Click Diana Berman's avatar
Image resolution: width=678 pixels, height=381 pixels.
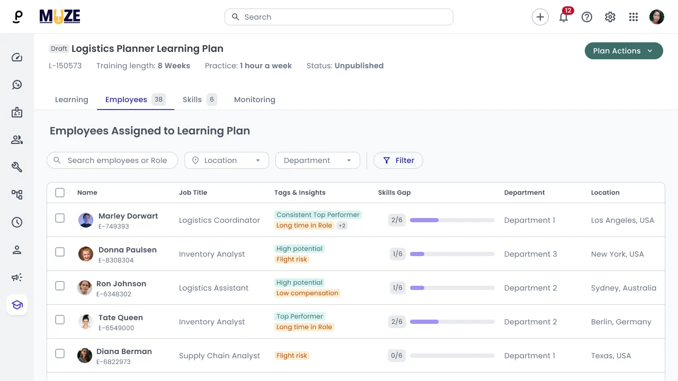coord(85,356)
